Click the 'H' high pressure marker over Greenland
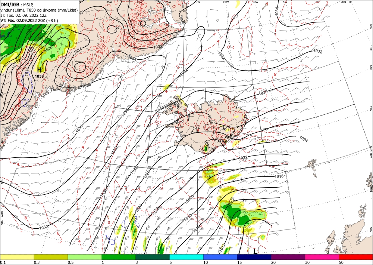The image size is (373, 265). 39,70
